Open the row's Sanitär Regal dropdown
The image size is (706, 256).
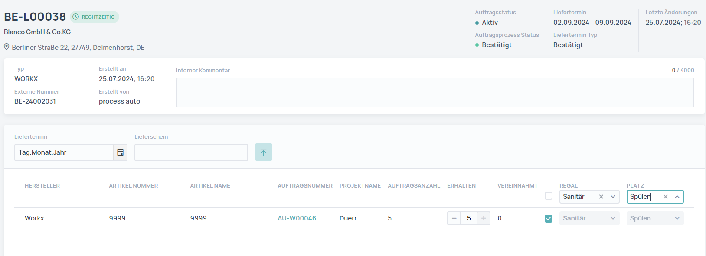(589, 218)
